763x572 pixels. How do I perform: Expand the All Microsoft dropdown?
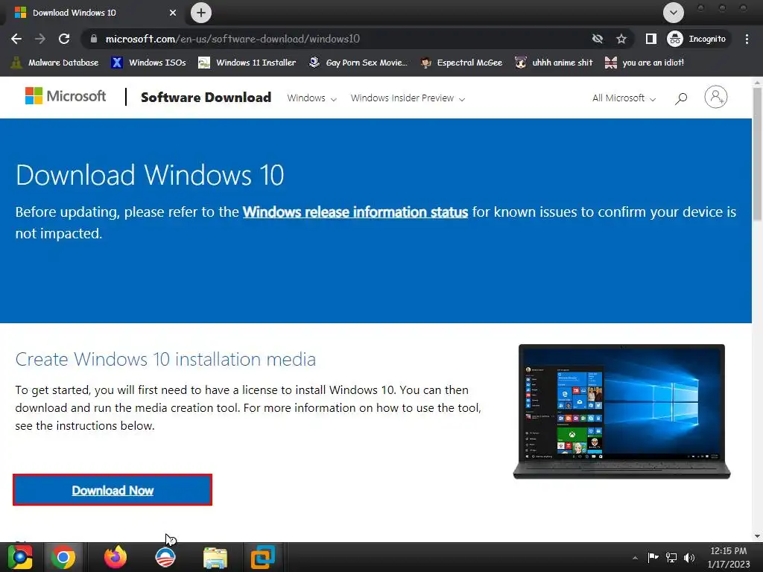coord(624,98)
